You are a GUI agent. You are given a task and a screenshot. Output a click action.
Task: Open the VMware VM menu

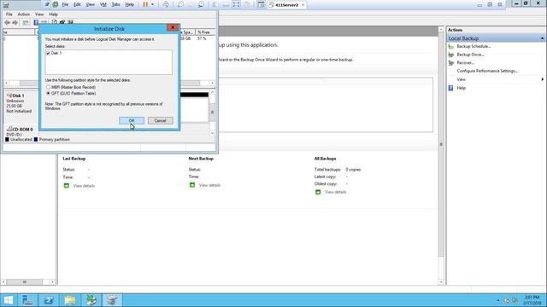[103, 4]
